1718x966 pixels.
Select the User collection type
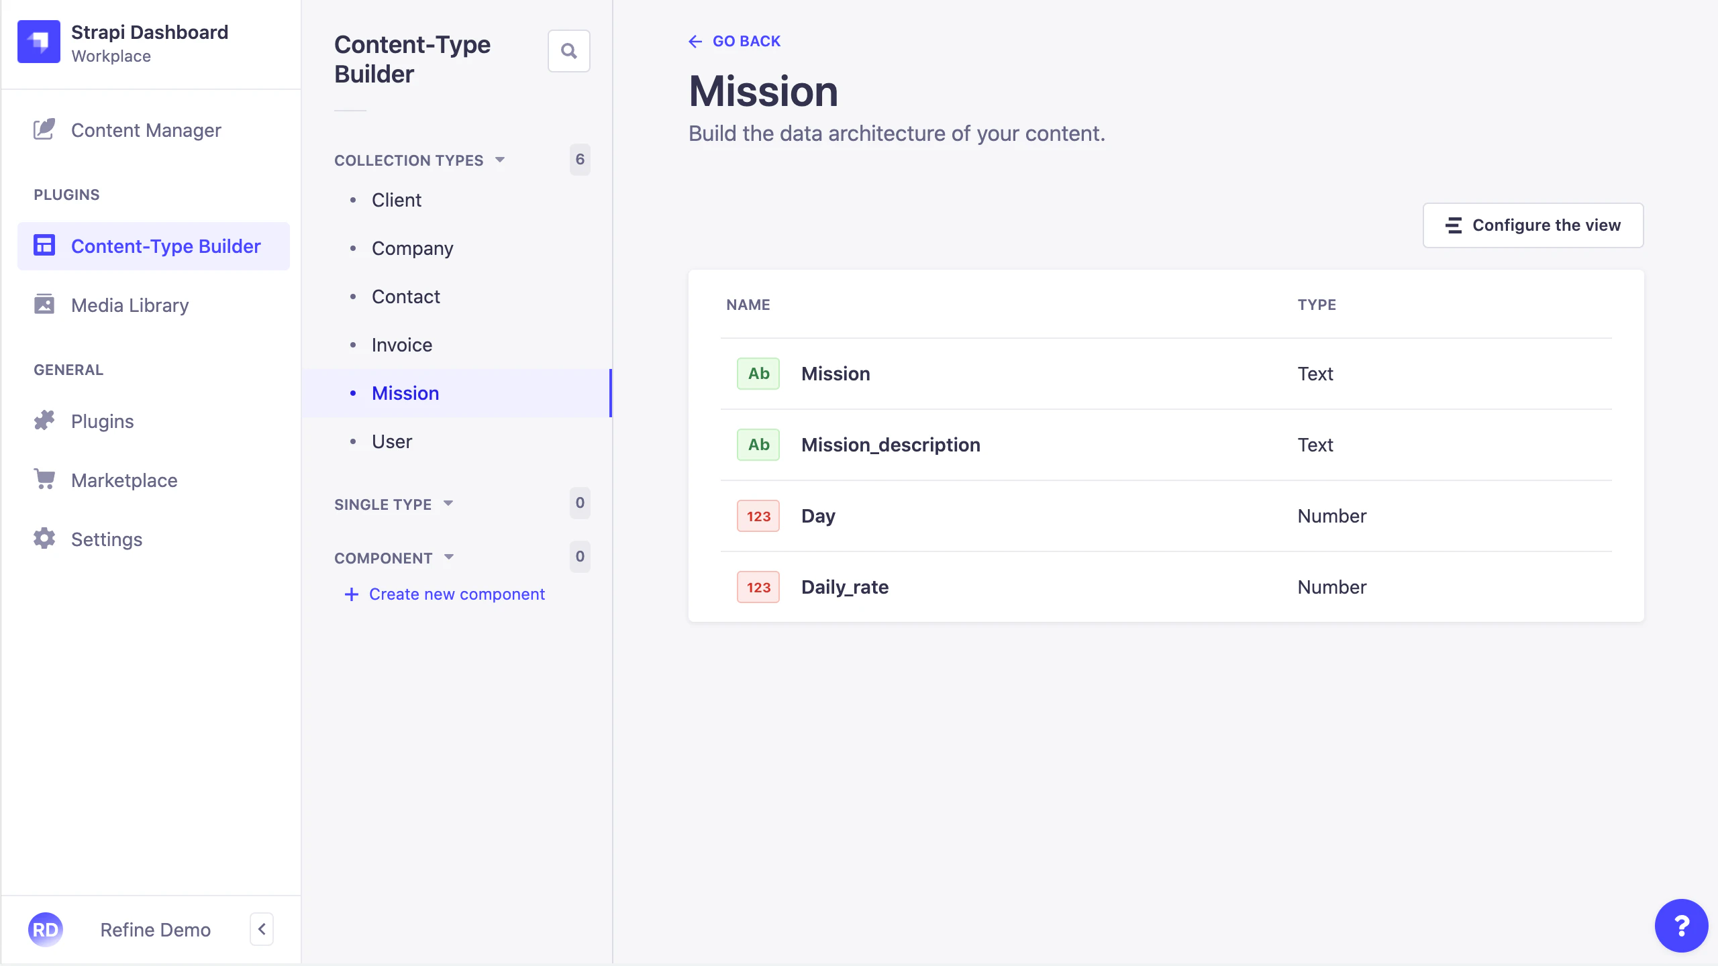point(392,441)
